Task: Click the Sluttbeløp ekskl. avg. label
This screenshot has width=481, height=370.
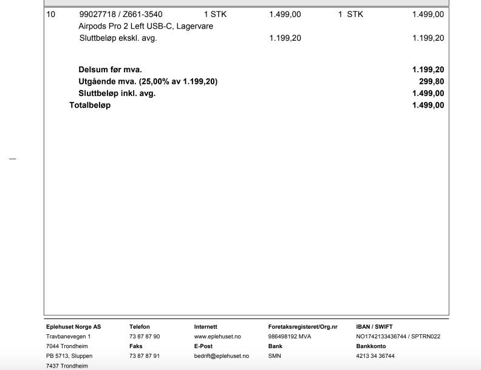Action: click(x=118, y=38)
